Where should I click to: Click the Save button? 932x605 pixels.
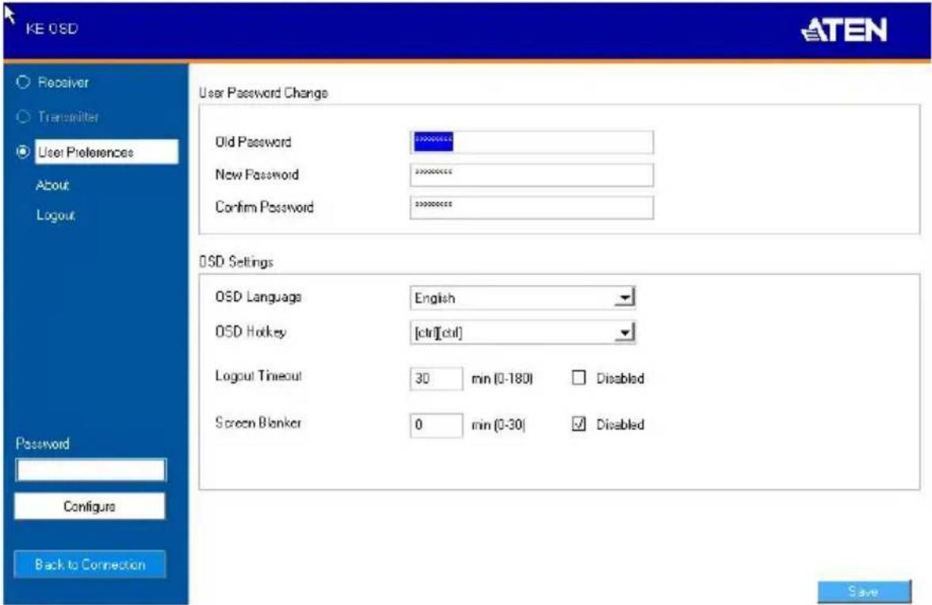point(864,592)
